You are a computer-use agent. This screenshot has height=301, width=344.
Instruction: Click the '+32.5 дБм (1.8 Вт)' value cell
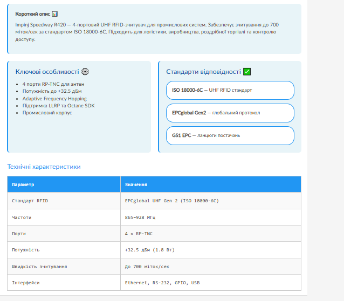click(x=211, y=250)
